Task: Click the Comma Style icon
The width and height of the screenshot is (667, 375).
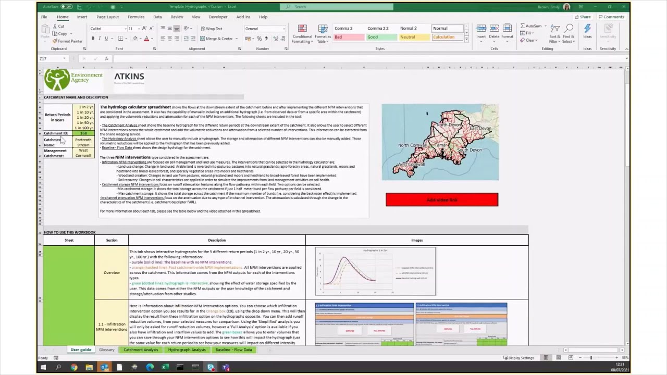Action: click(x=266, y=39)
